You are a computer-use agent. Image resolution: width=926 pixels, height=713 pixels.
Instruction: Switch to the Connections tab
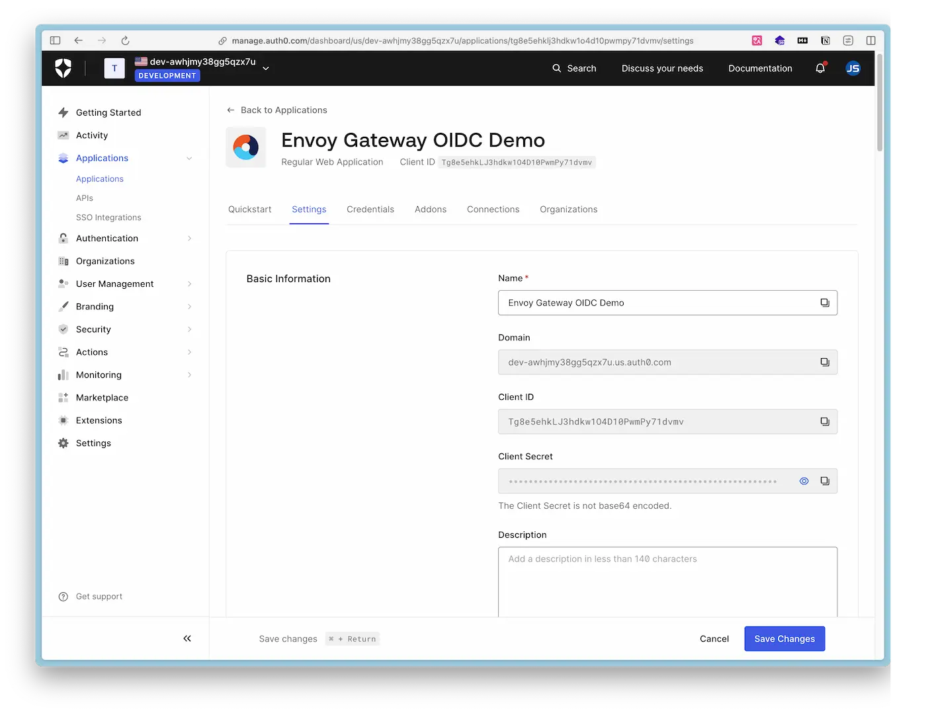[493, 209]
